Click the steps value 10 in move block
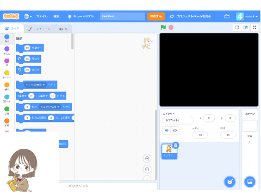The height and width of the screenshot is (195, 261). pos(27,48)
